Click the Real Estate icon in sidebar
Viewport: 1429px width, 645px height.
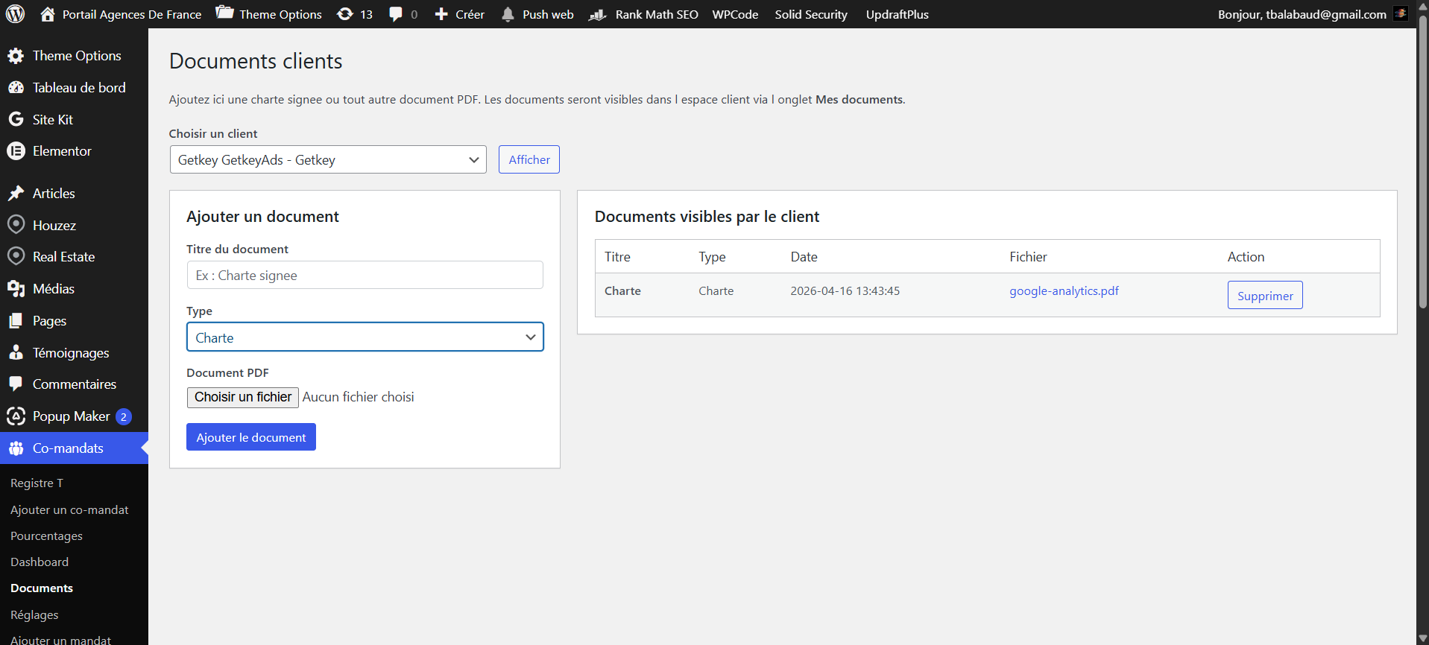pyautogui.click(x=16, y=256)
